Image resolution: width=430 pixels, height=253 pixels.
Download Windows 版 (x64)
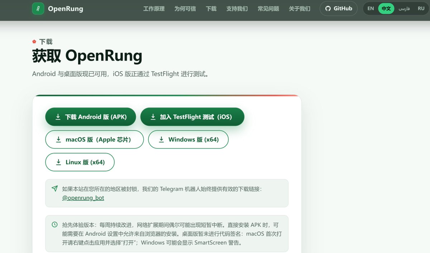tap(188, 140)
